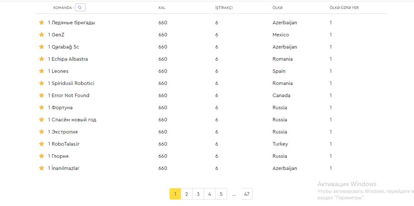414x206 pixels.
Task: Sort by the XAL column header
Action: point(162,8)
